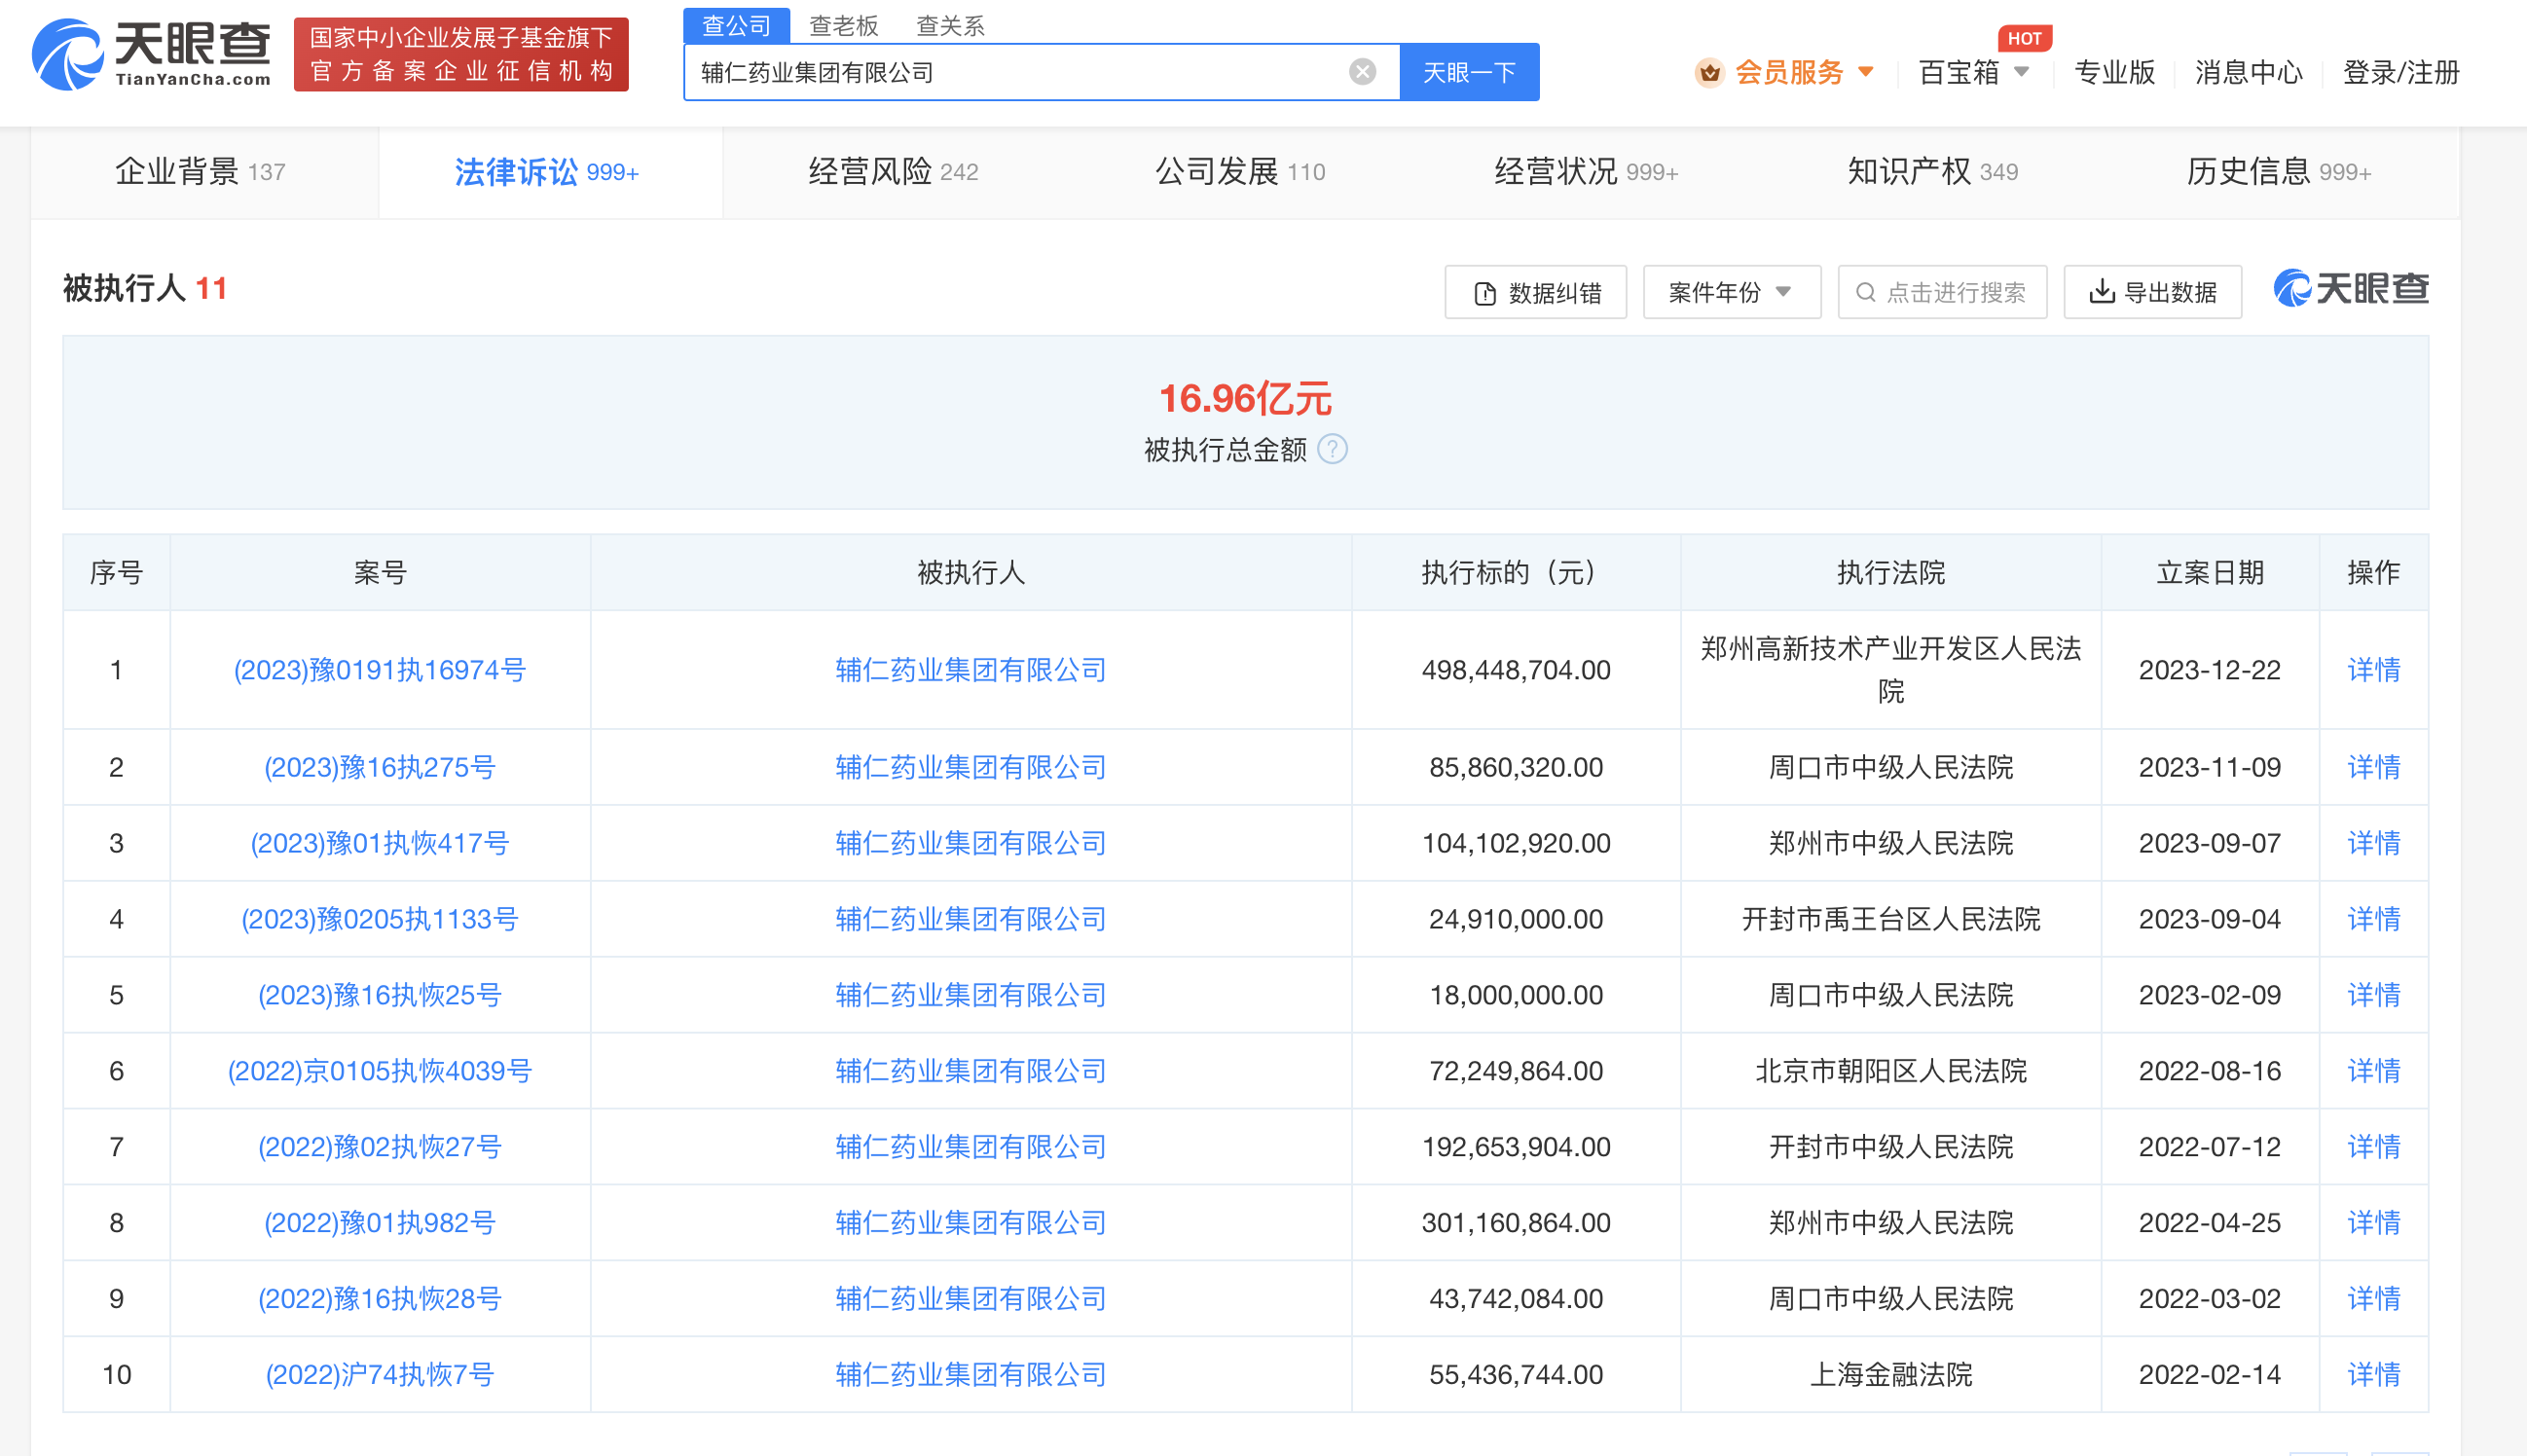View 详情 for the 2023-09-04 case
This screenshot has height=1456, width=2527.
2374,919
